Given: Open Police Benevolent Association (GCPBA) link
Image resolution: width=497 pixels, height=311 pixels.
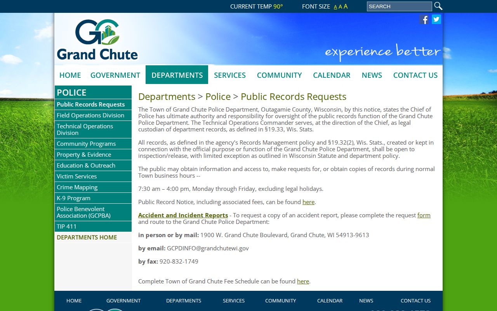Looking at the screenshot, I should (93, 212).
